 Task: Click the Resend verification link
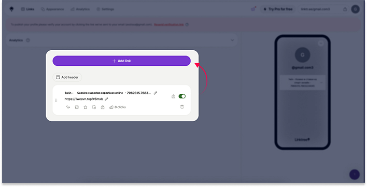click(169, 24)
